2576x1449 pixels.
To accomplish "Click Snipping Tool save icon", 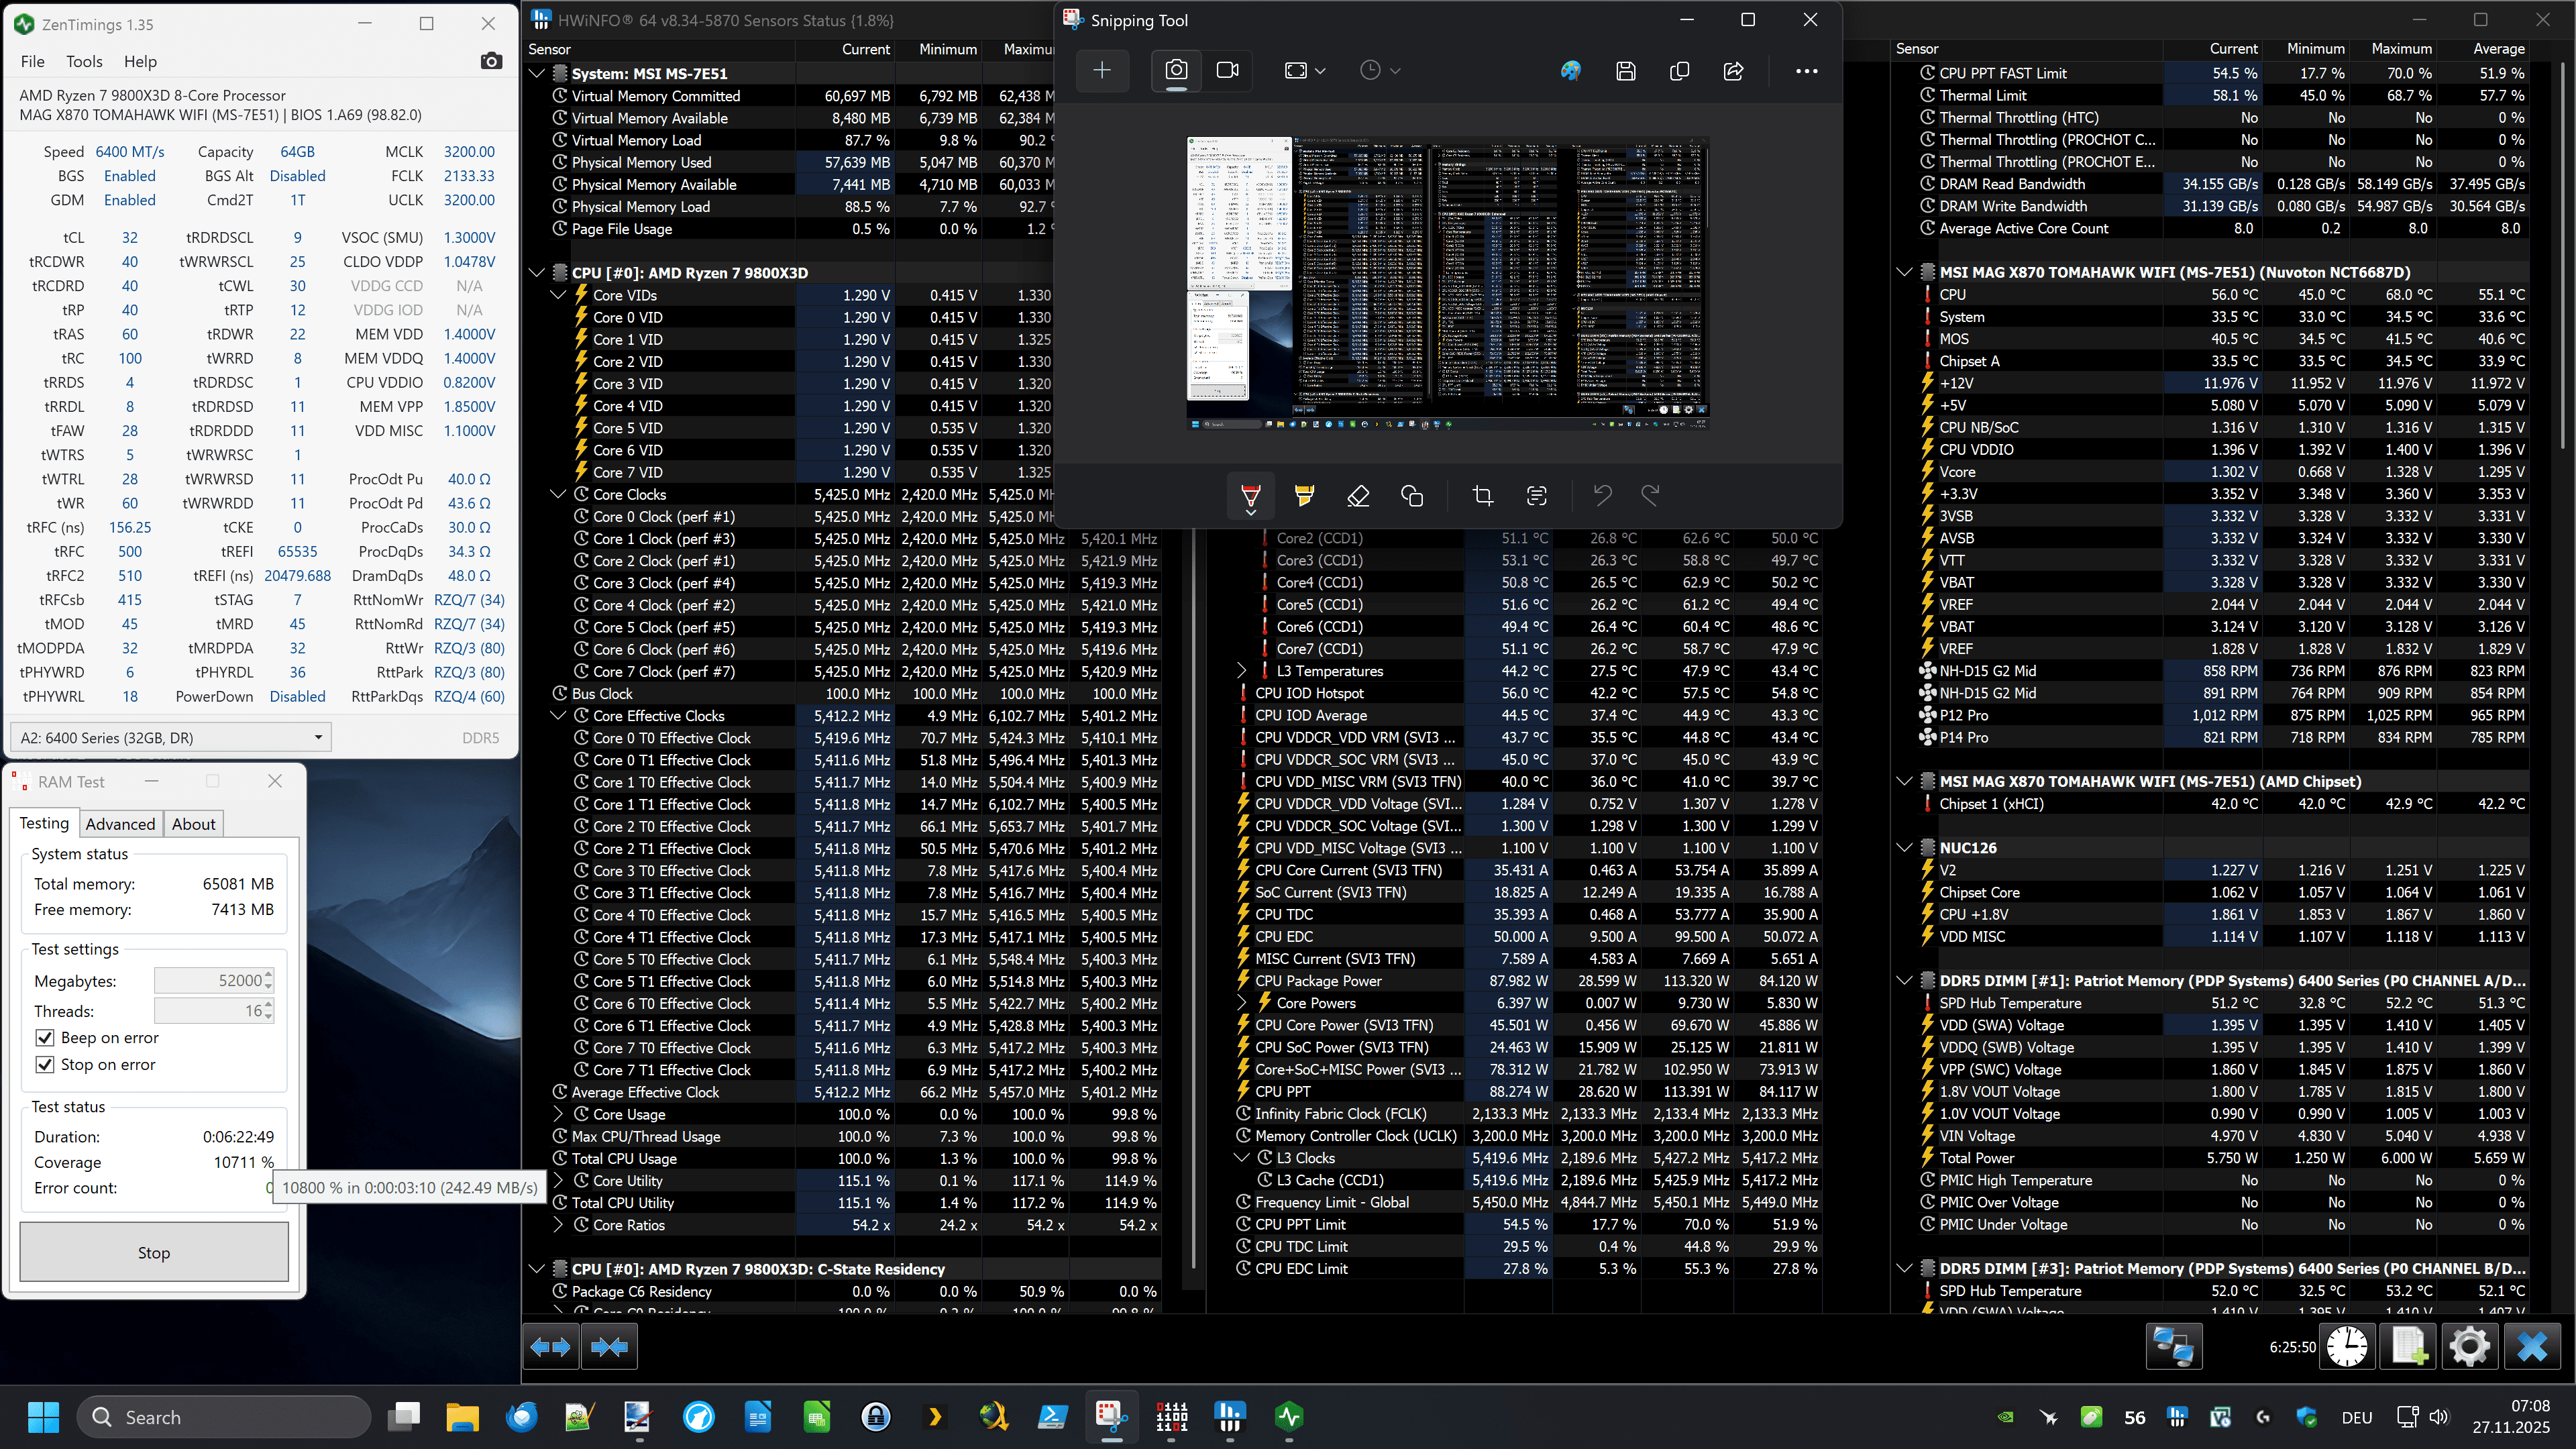I will tap(1625, 71).
